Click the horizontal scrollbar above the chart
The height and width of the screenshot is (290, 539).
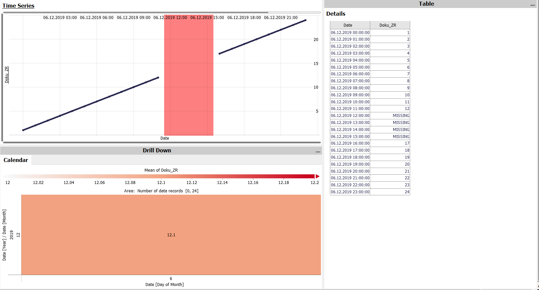(x=135, y=13)
